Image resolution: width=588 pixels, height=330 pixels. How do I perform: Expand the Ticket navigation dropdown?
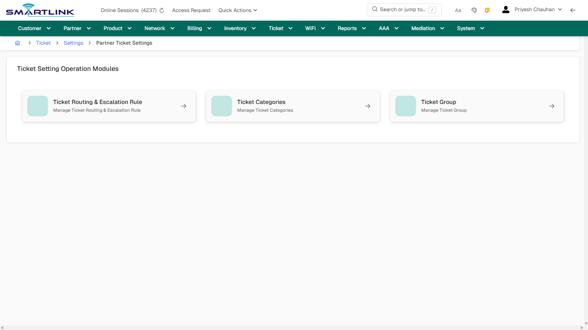click(x=280, y=28)
